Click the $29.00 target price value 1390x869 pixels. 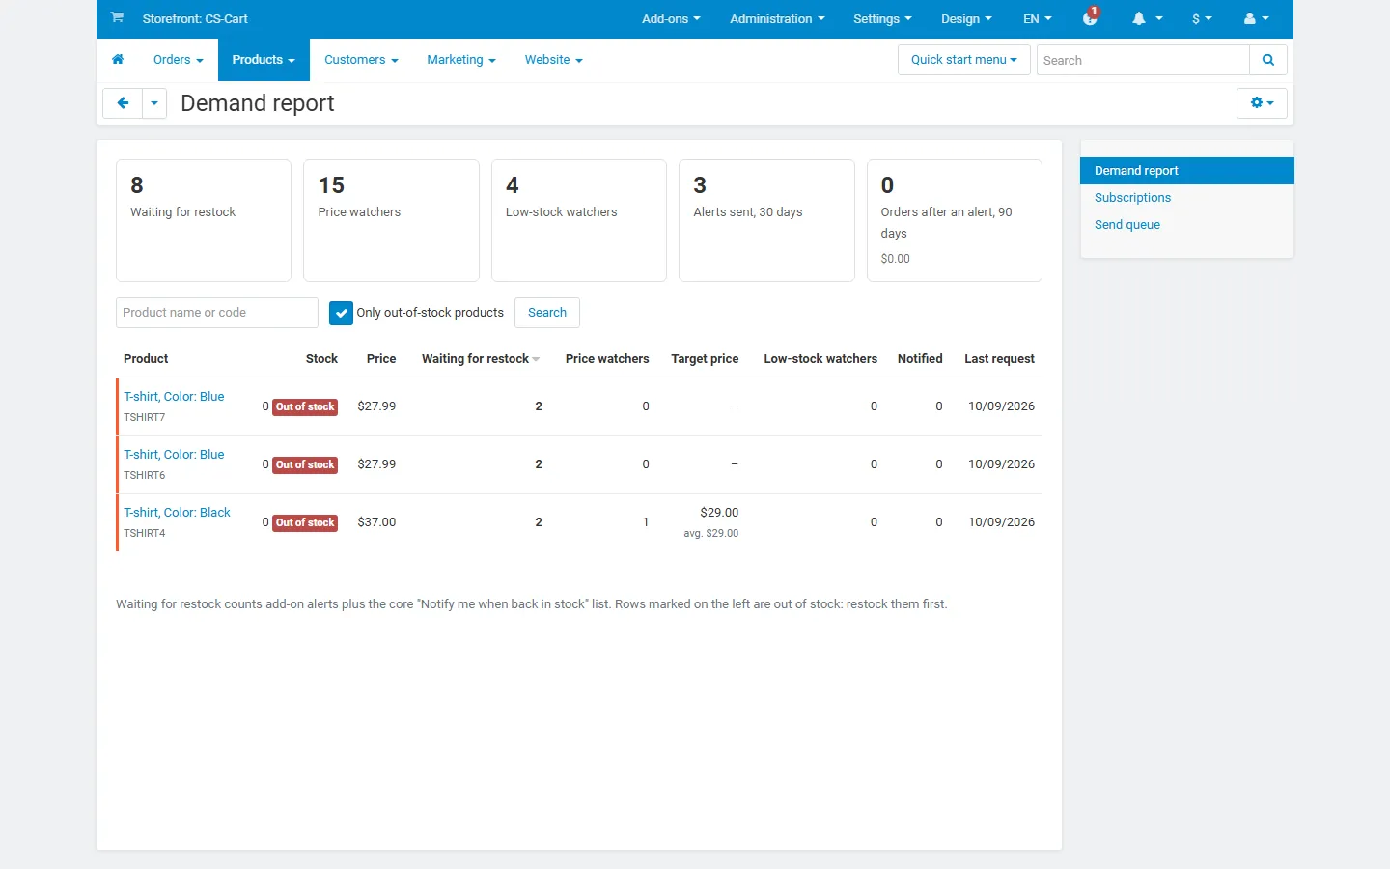tap(719, 513)
